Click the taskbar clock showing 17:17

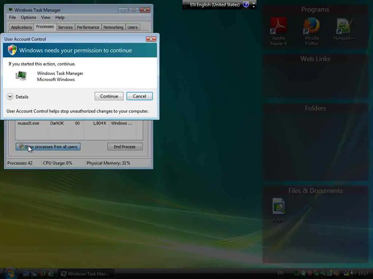[x=363, y=274]
